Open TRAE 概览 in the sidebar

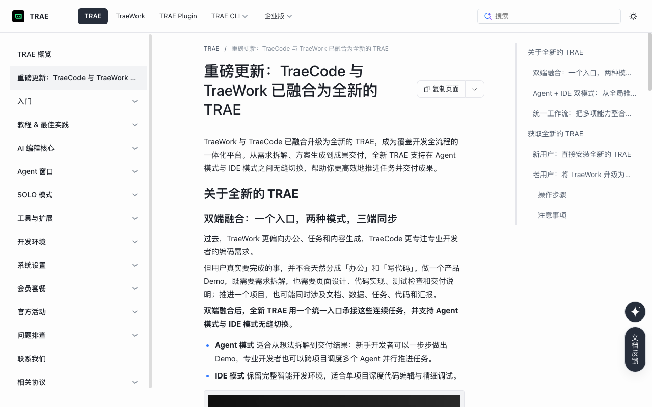tap(78, 54)
